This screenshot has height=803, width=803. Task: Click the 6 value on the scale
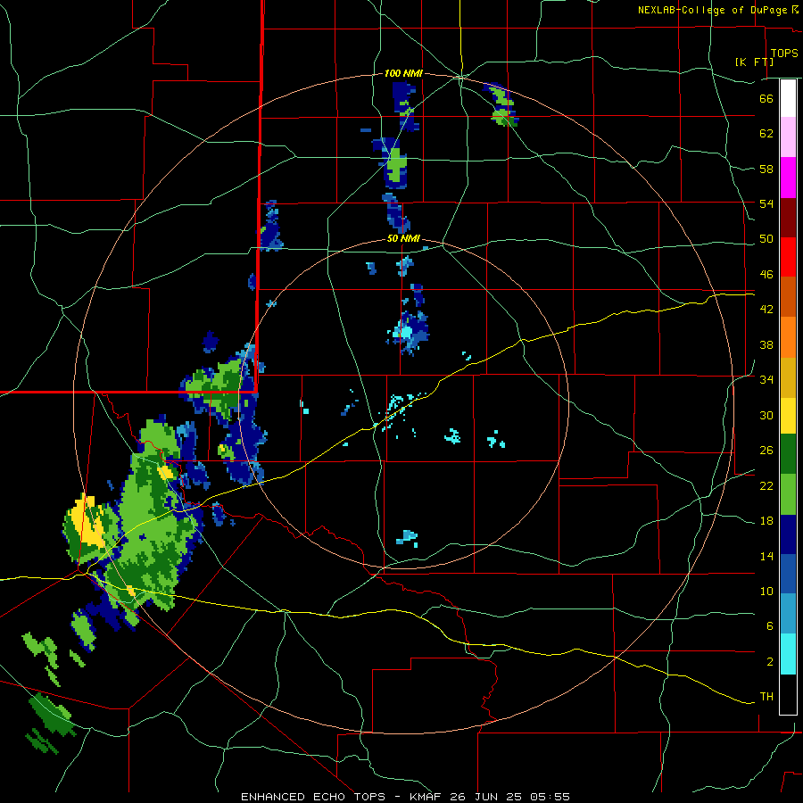pyautogui.click(x=769, y=626)
